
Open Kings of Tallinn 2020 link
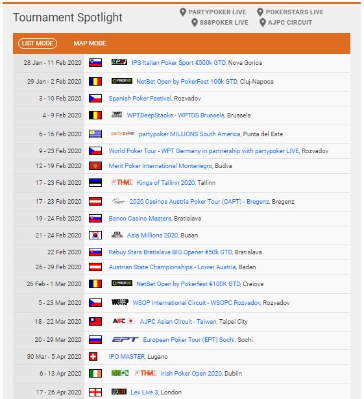tap(166, 183)
